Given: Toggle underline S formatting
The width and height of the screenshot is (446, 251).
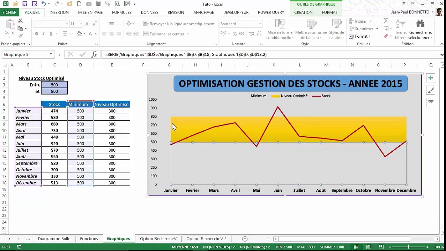Looking at the screenshot, I should (51, 34).
